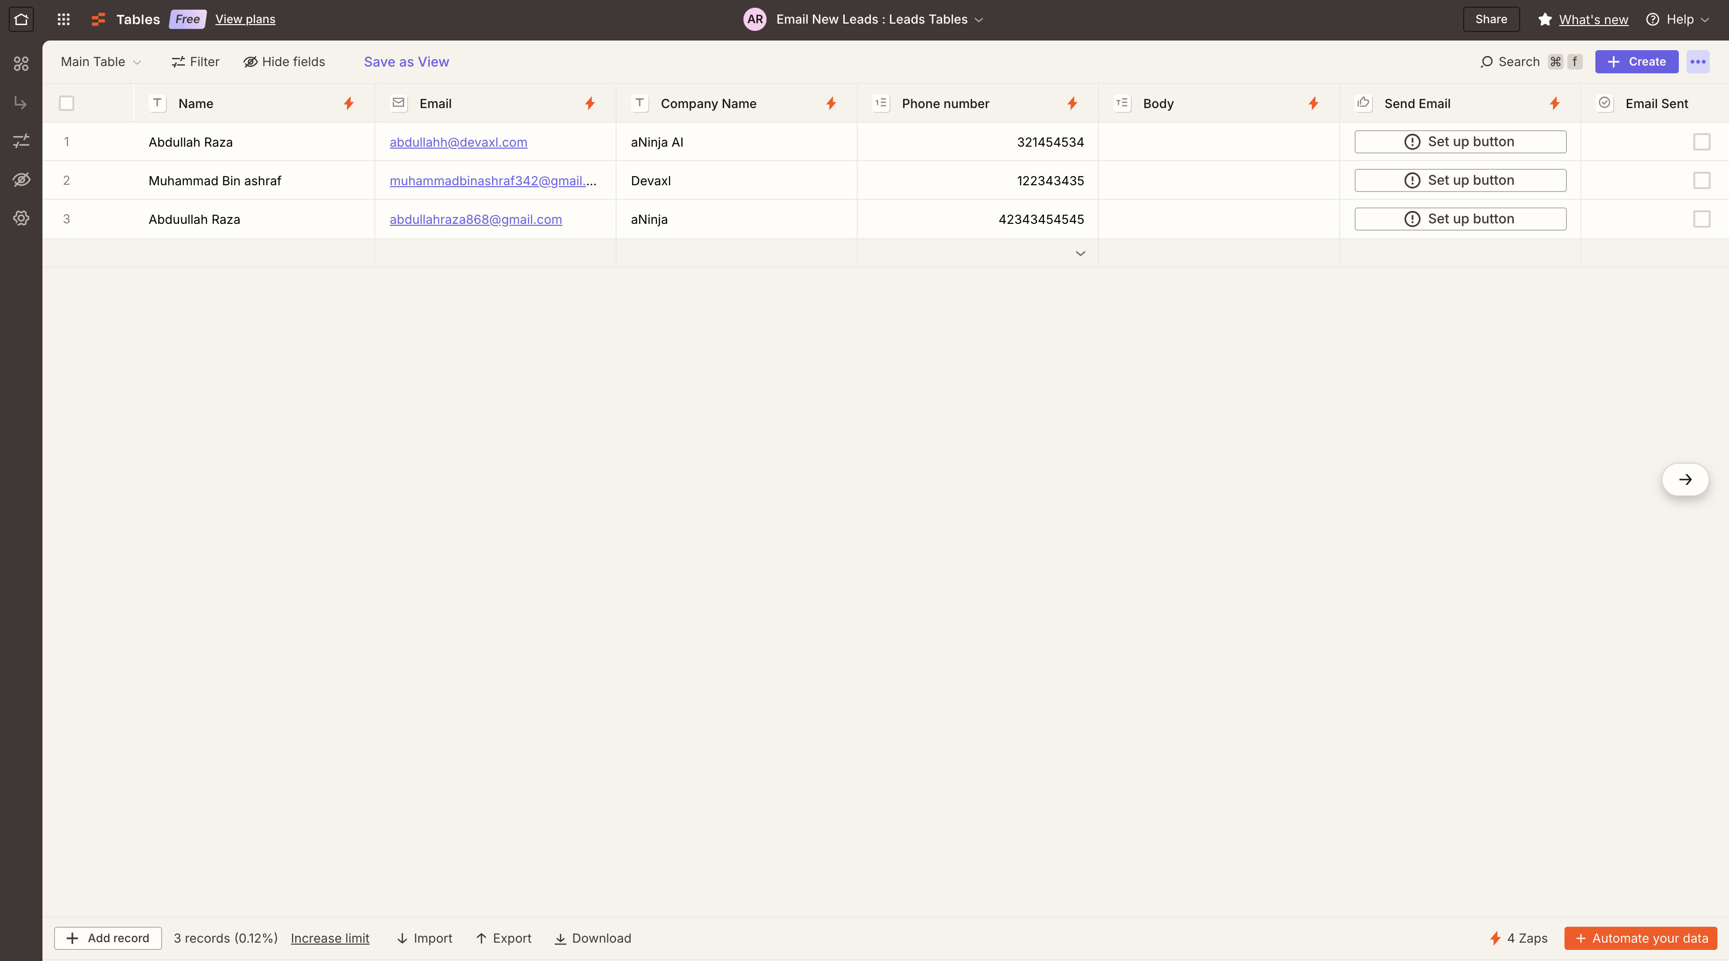Click the Increase limit link

pyautogui.click(x=329, y=938)
